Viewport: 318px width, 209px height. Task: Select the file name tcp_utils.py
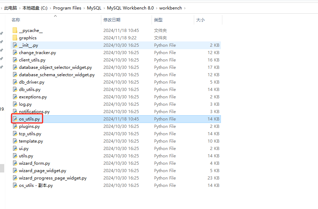coord(30,134)
